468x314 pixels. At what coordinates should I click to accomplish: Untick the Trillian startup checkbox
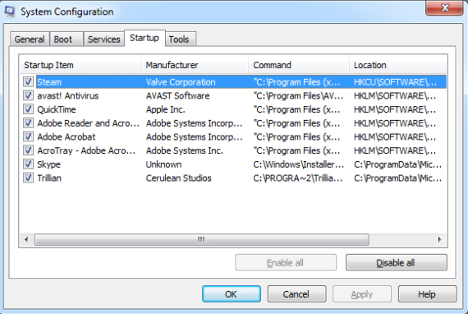pos(29,178)
